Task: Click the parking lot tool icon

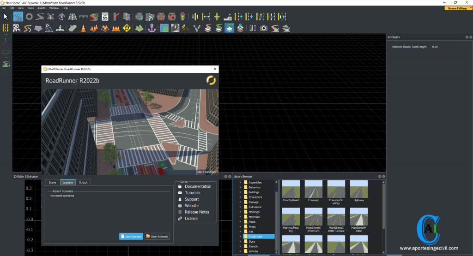Action: 50,28
